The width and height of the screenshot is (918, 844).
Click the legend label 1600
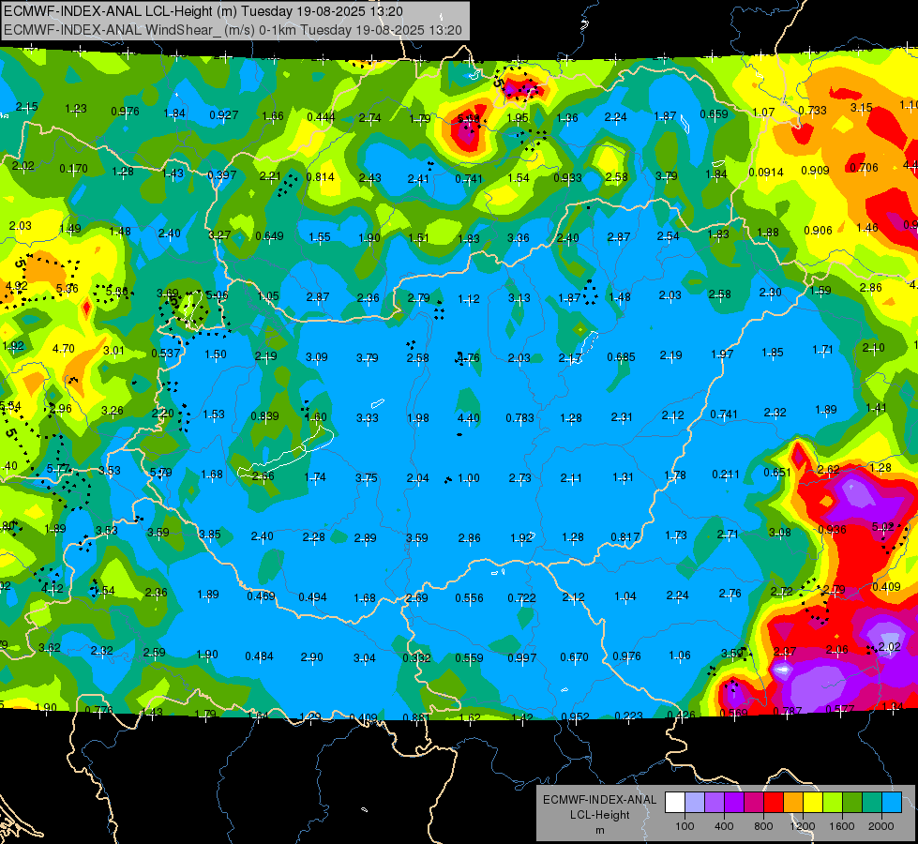(841, 826)
